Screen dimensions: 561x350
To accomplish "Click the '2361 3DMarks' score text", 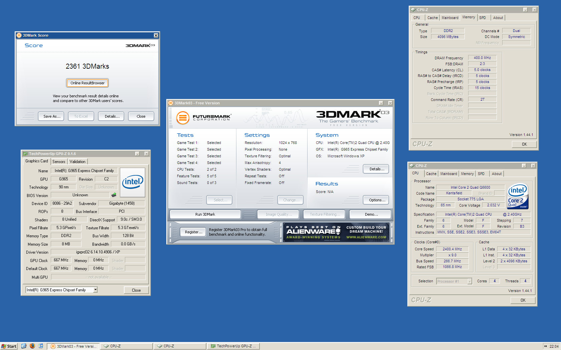I will [x=87, y=66].
